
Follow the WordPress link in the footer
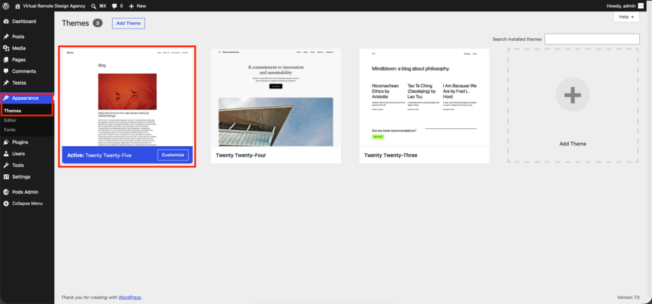130,298
